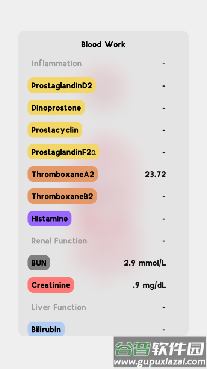Click the Liver Function section header
This screenshot has width=207, height=369.
(59, 307)
